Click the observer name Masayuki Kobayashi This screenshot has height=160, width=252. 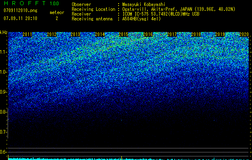pos(143,4)
